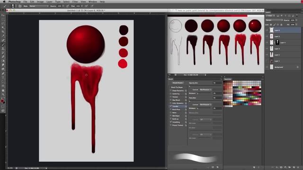Lock layer position in Layers panel
The height and width of the screenshot is (170, 303).
[278, 25]
